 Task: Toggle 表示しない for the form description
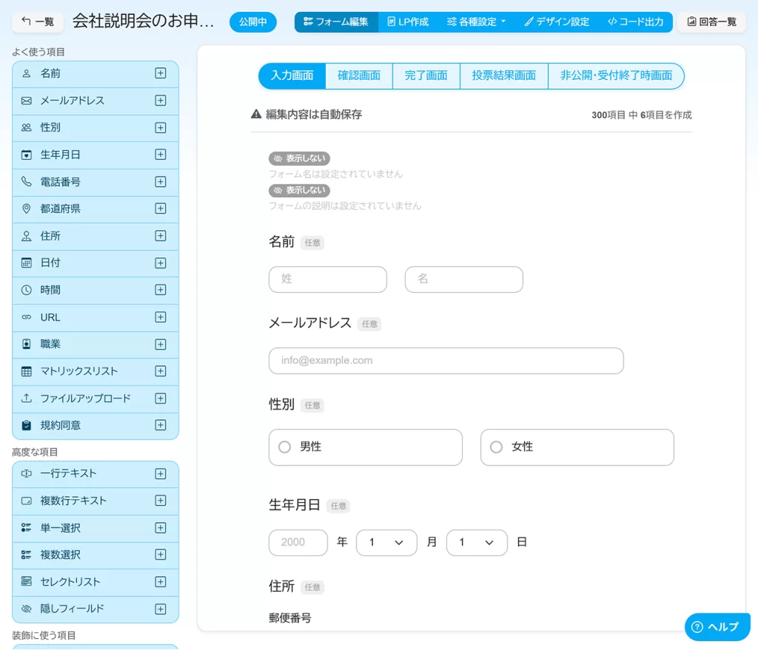(299, 189)
